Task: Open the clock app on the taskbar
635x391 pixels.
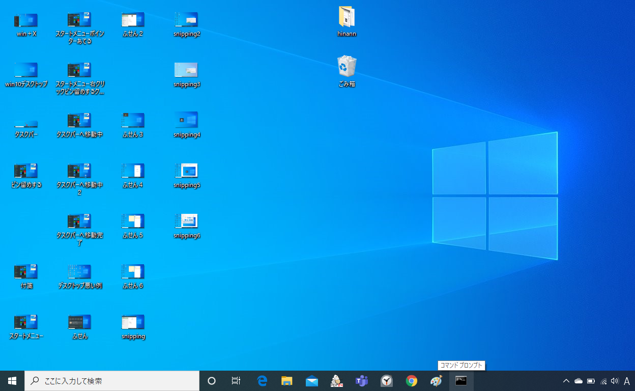Action: tap(387, 381)
